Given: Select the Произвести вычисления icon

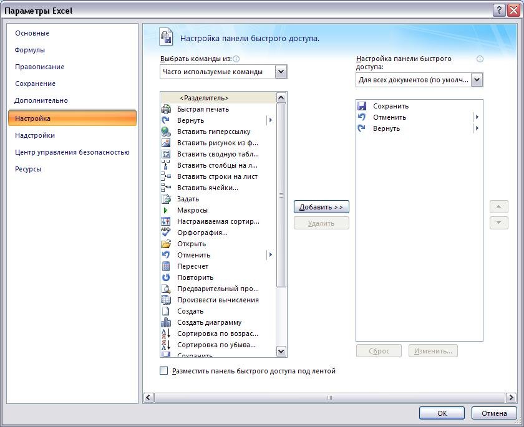Looking at the screenshot, I should click(x=166, y=300).
